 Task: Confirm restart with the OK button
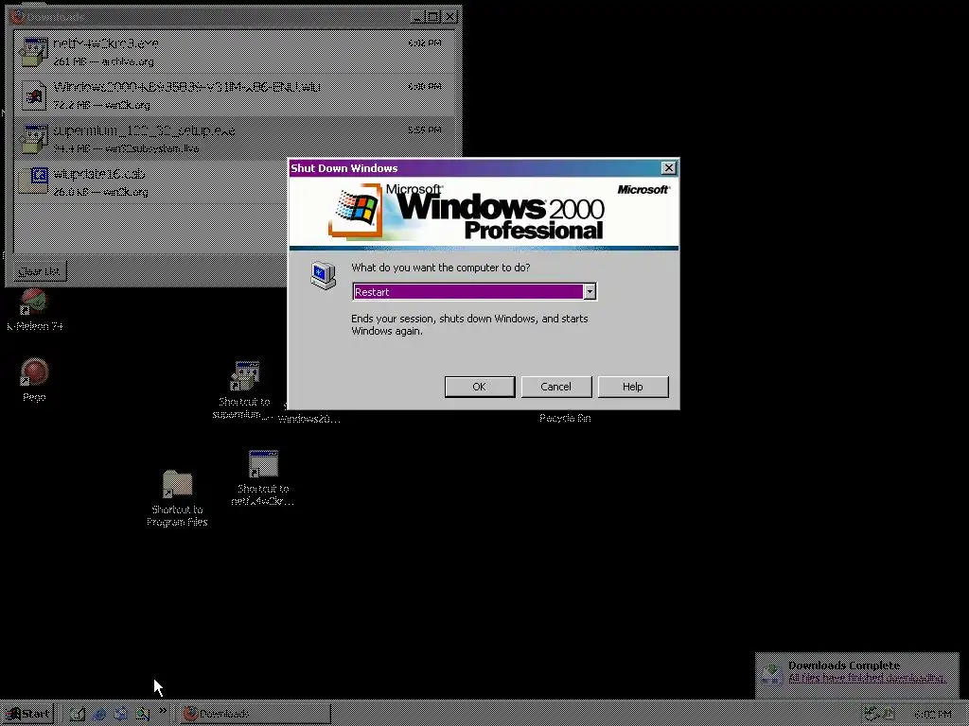pos(480,387)
